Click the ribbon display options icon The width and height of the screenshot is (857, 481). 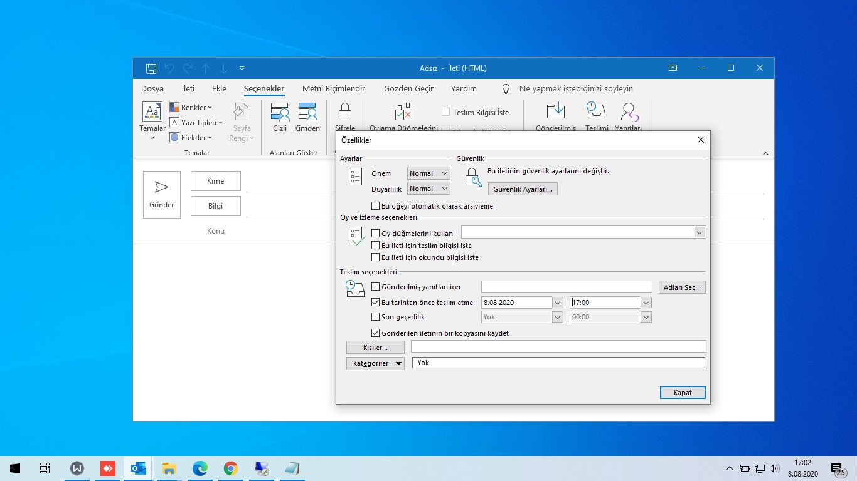pos(673,68)
